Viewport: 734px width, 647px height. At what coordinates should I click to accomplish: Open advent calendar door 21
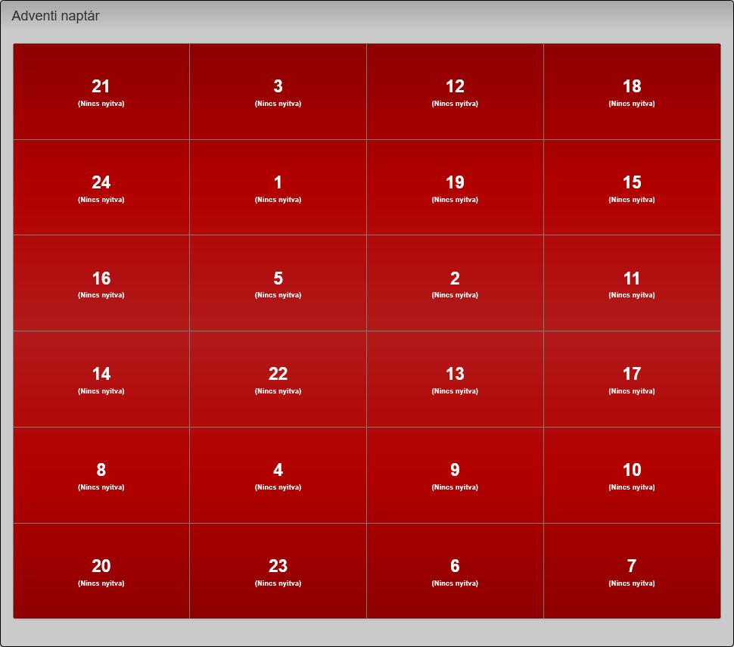[101, 92]
